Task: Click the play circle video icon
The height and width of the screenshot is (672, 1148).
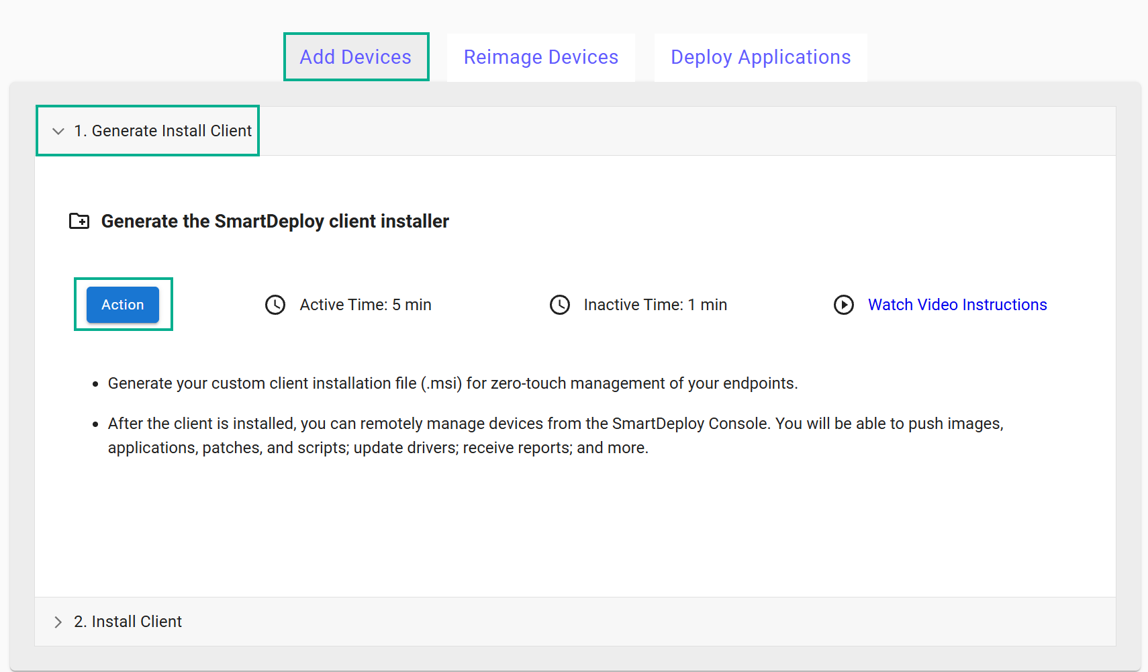Action: pos(844,305)
